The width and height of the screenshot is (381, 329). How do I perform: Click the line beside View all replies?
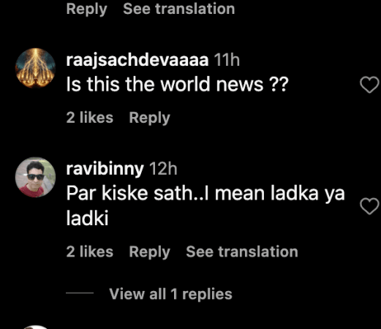pos(80,293)
